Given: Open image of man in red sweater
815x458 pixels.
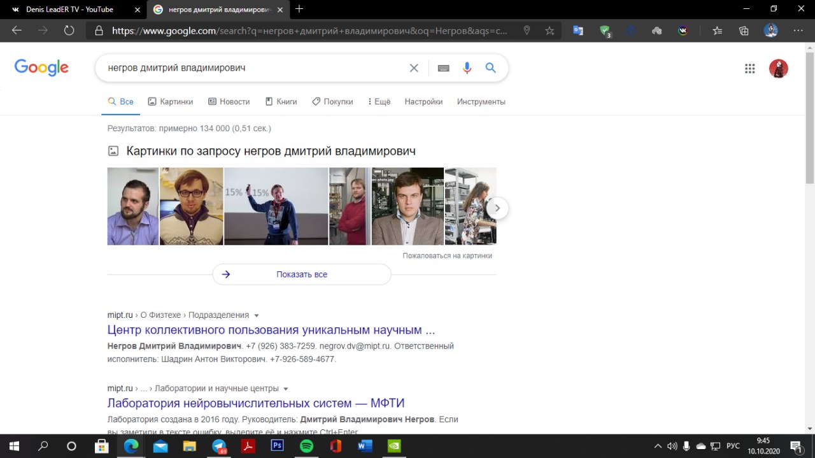Looking at the screenshot, I should [x=350, y=206].
